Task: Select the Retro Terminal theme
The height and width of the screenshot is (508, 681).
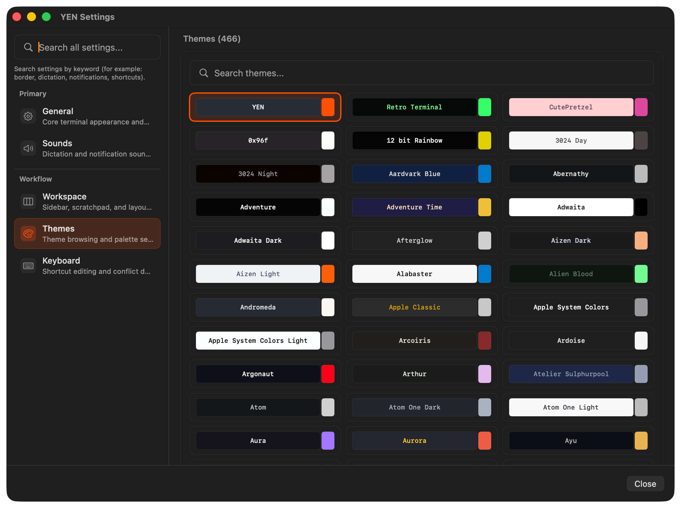Action: pos(414,107)
